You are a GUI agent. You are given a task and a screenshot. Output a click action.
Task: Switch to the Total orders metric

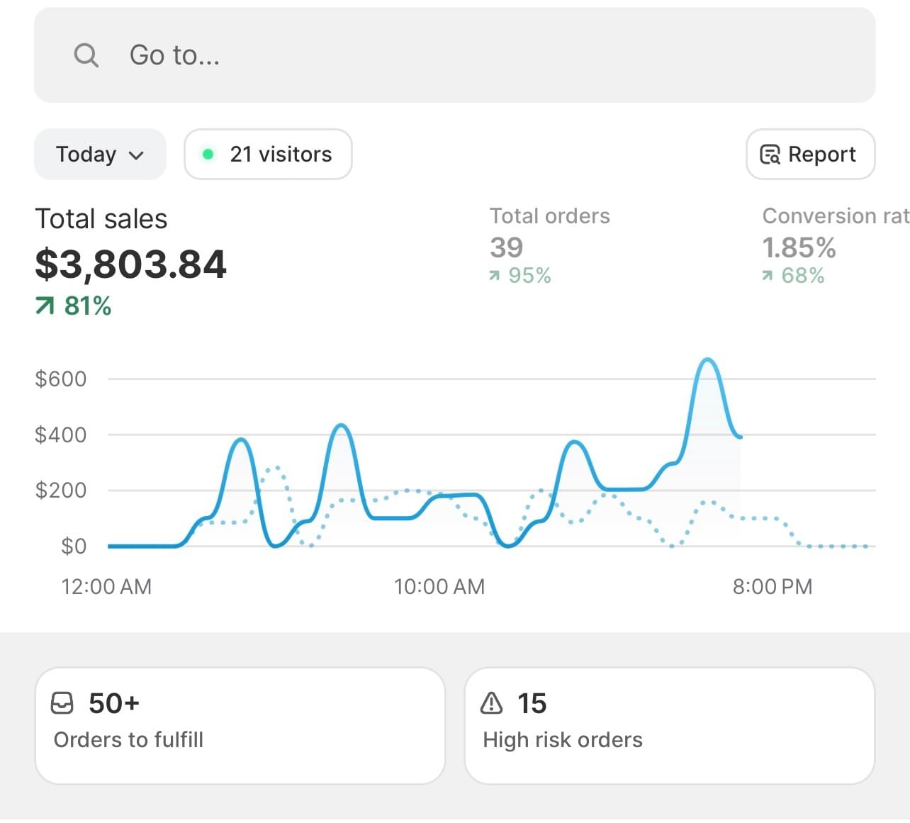[x=549, y=245]
